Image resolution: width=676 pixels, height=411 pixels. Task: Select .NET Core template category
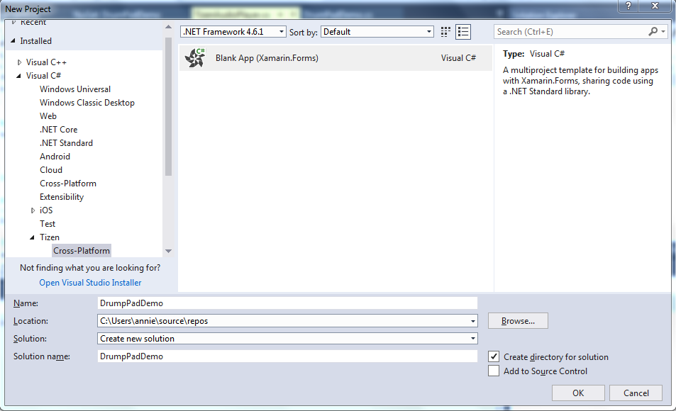tap(58, 130)
